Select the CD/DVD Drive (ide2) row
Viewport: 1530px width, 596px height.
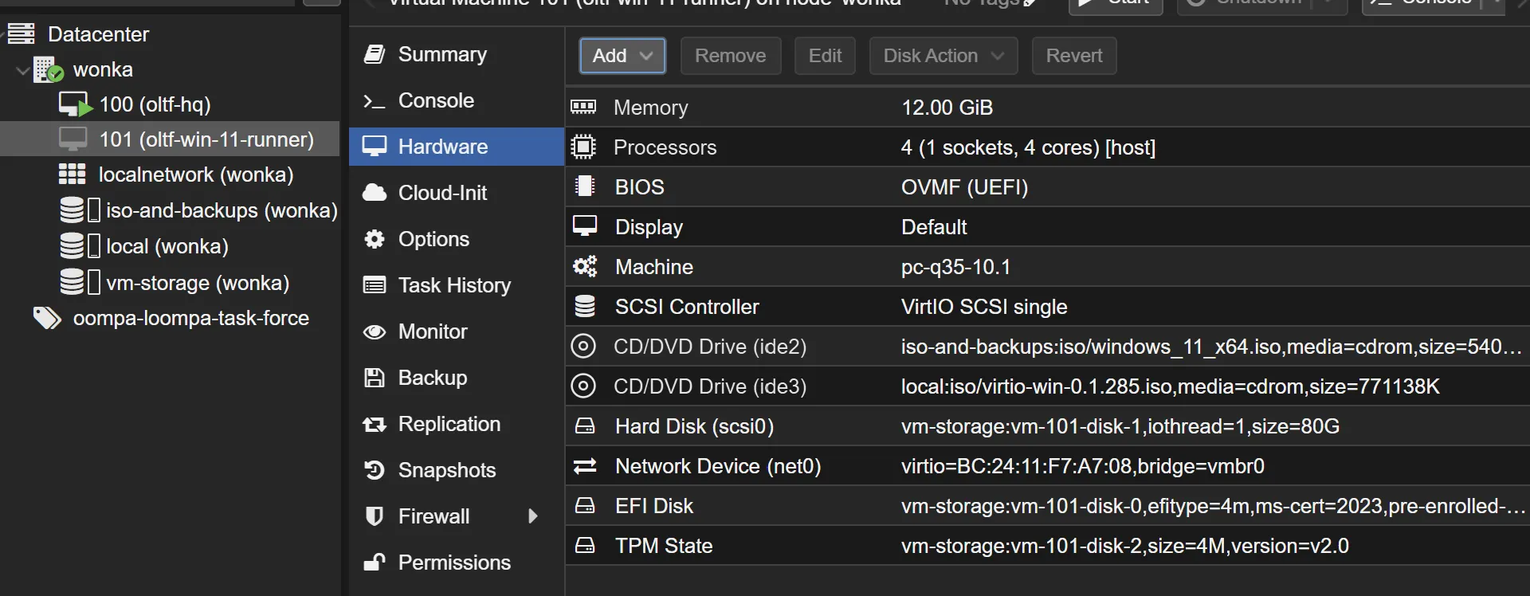[x=1047, y=346]
